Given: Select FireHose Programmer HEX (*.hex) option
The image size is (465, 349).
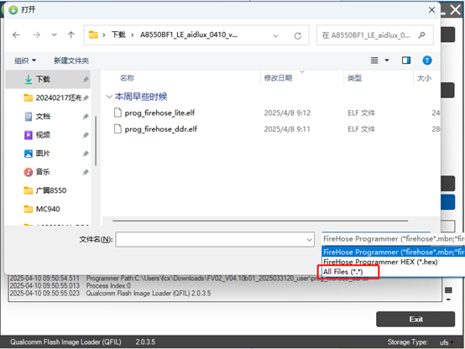Looking at the screenshot, I should pos(380,262).
